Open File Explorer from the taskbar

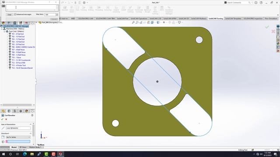tap(32, 154)
